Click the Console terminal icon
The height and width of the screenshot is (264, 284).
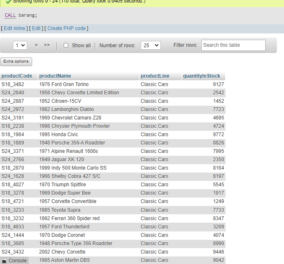(4, 261)
